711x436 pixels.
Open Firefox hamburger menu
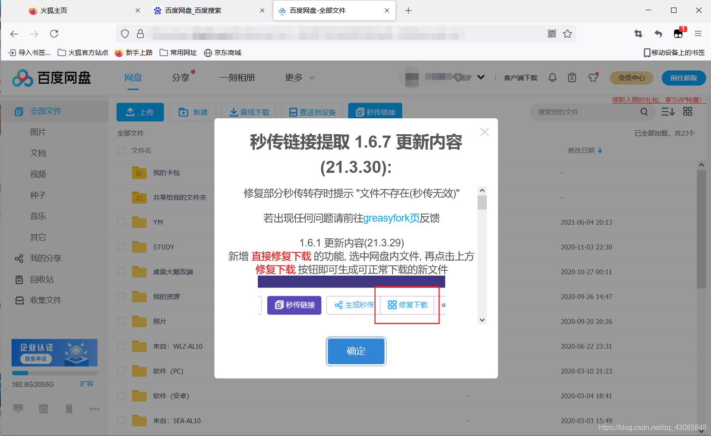[698, 34]
